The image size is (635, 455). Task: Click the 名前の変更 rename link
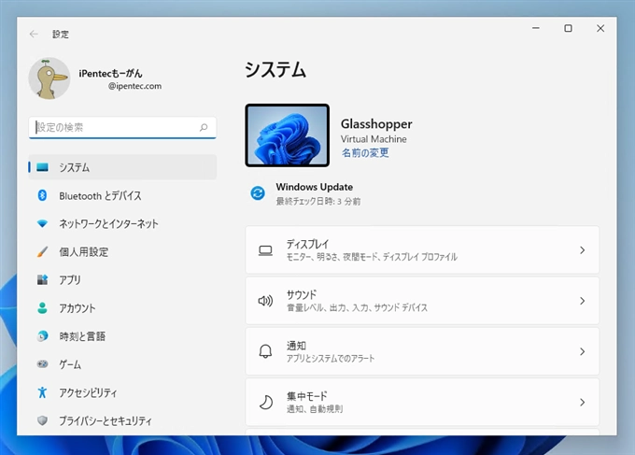pos(365,152)
